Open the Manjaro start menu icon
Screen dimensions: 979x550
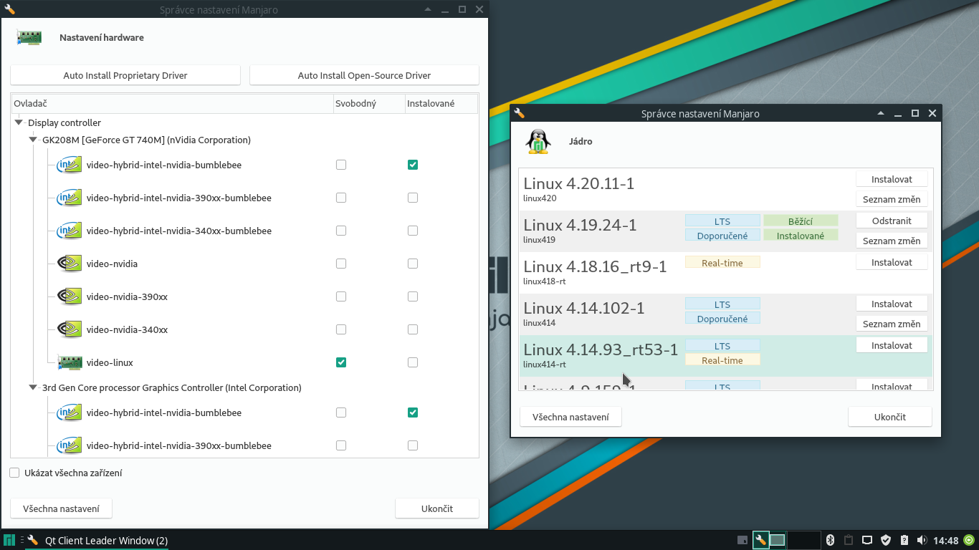point(10,540)
